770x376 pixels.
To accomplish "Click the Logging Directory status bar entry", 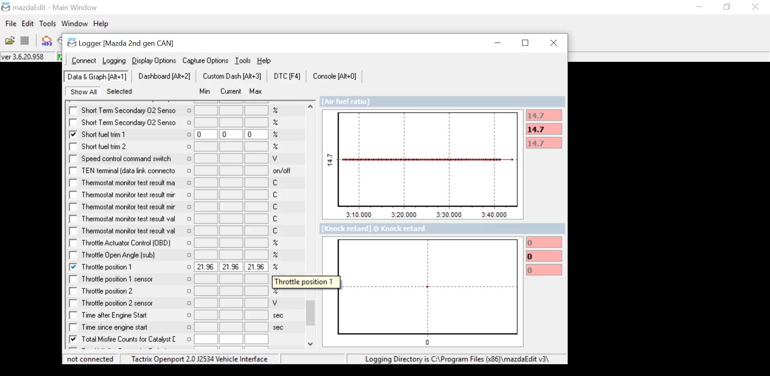I will tap(457, 359).
